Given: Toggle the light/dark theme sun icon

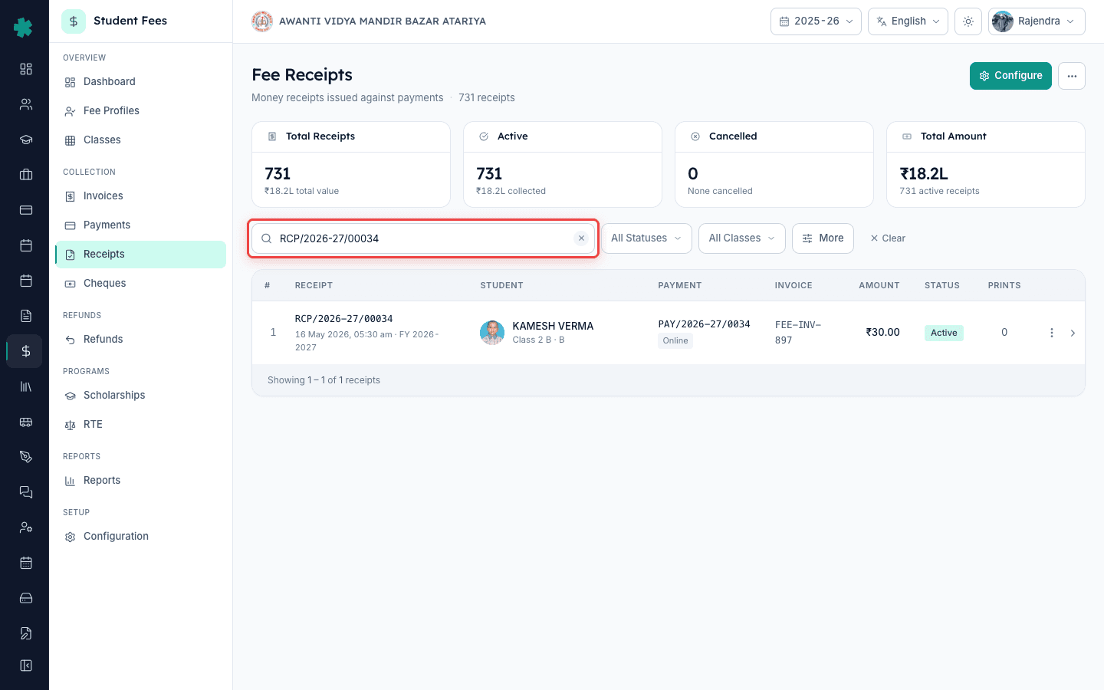Looking at the screenshot, I should [x=968, y=21].
